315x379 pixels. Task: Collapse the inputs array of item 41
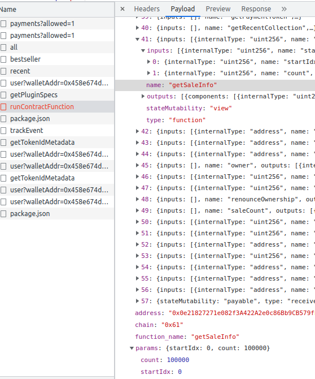(143, 50)
